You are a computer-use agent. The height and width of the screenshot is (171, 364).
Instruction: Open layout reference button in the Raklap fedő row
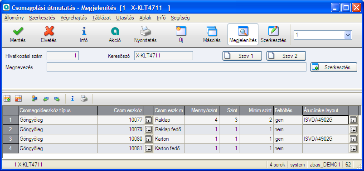pos(353,129)
